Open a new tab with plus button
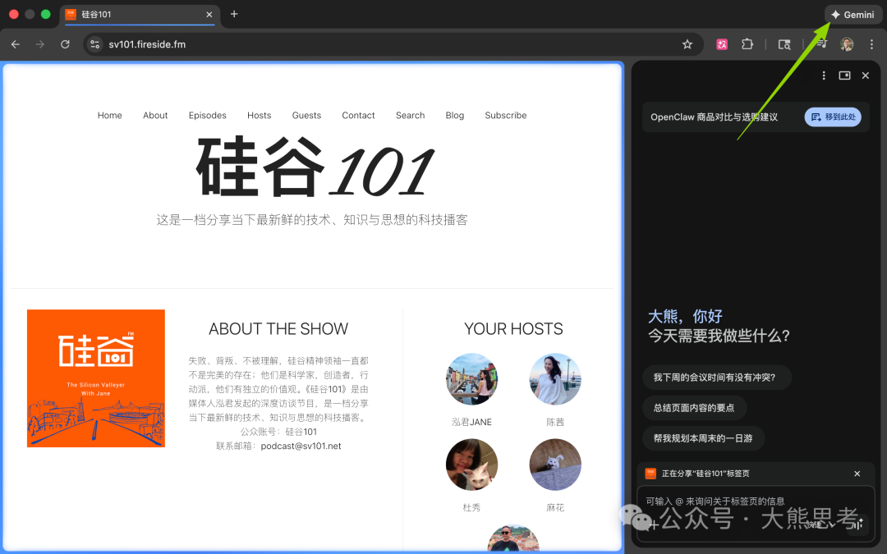 pyautogui.click(x=234, y=14)
